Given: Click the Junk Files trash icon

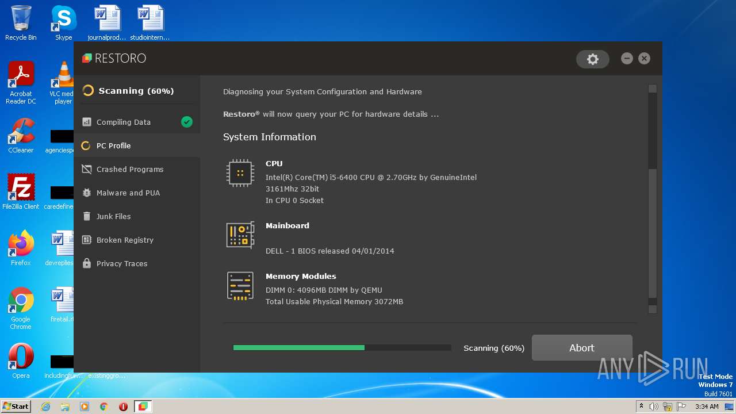Looking at the screenshot, I should click(87, 216).
